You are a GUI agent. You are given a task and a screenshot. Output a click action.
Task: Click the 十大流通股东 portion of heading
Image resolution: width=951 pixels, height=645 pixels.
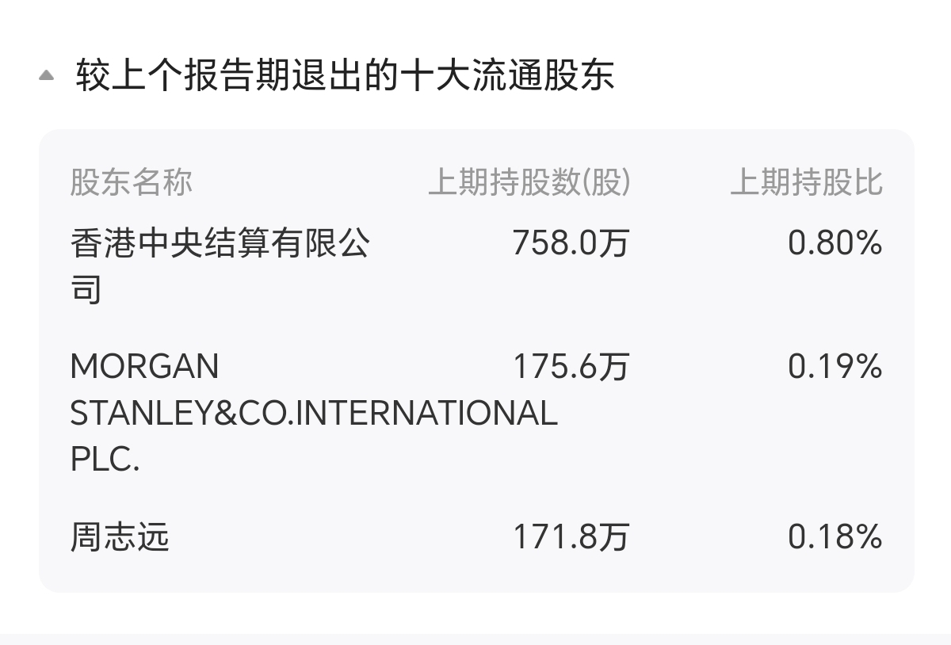(x=507, y=76)
